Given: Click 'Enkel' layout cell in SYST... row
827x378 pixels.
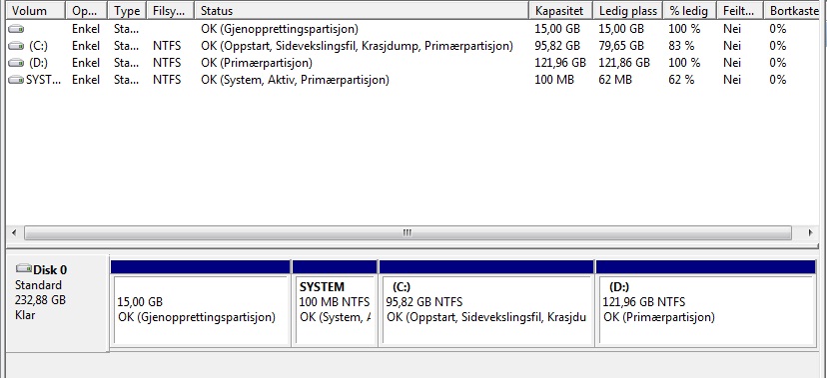Looking at the screenshot, I should click(x=86, y=80).
